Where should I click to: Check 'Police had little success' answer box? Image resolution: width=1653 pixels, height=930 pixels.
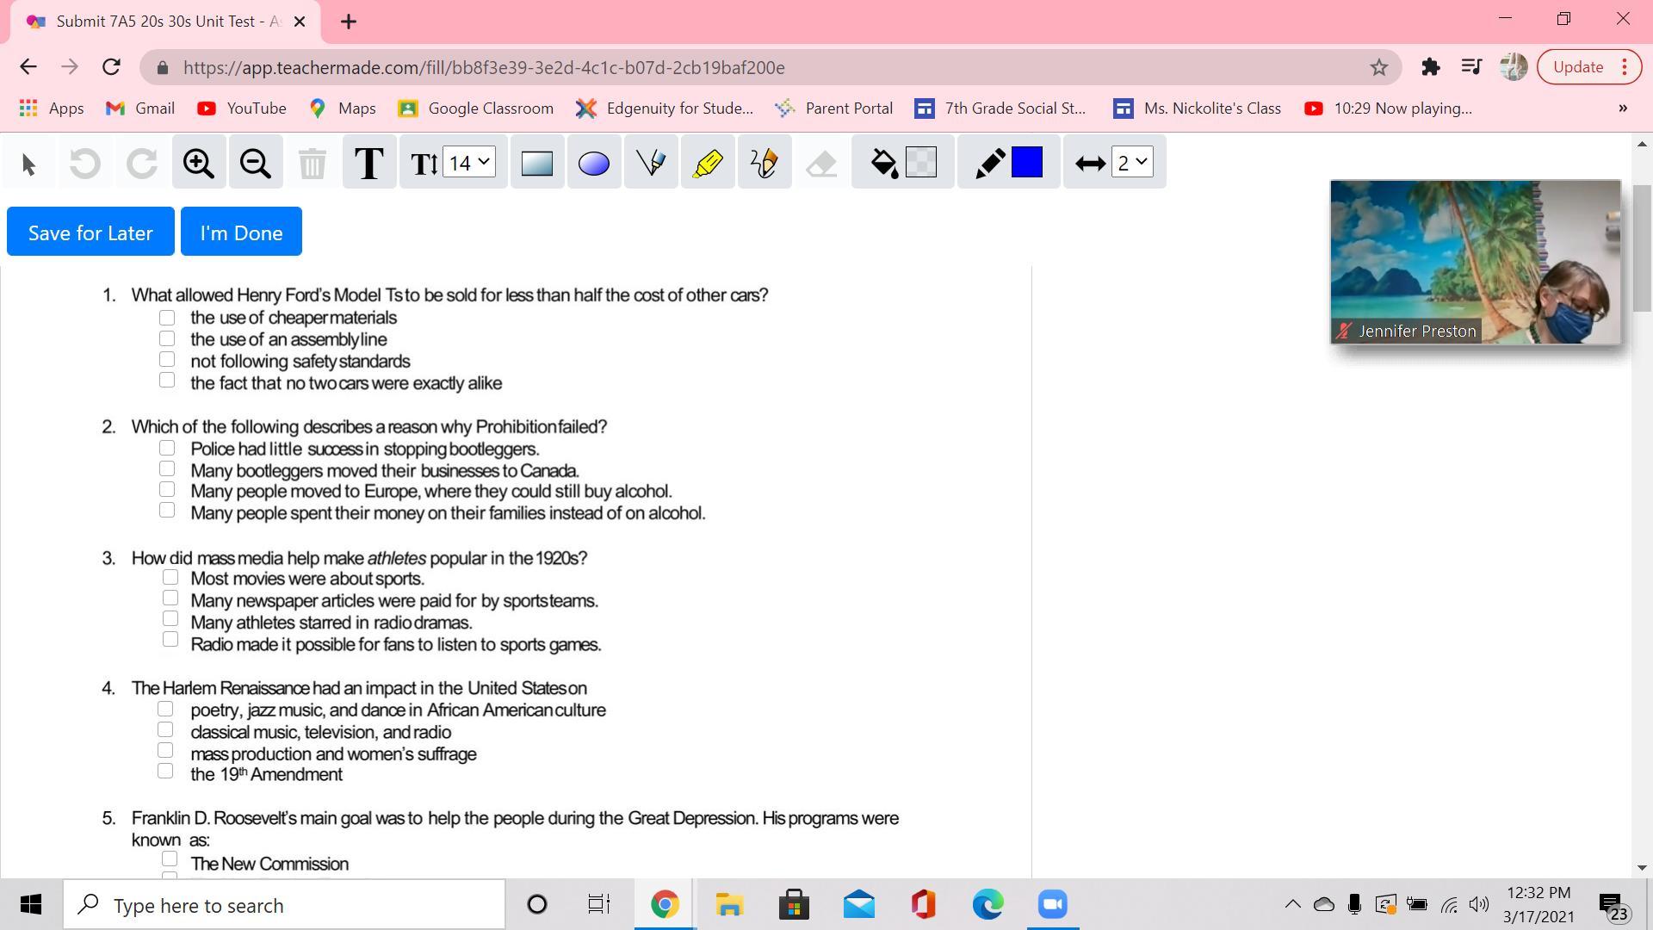point(167,448)
